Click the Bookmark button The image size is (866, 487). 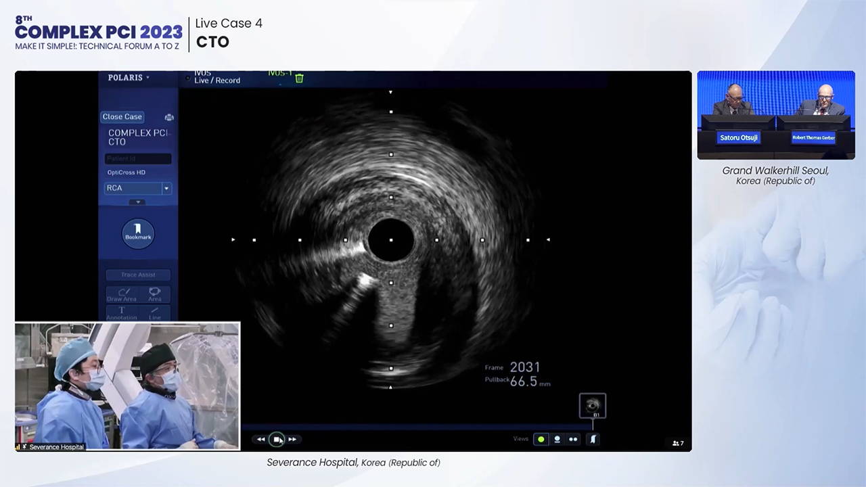click(x=138, y=233)
